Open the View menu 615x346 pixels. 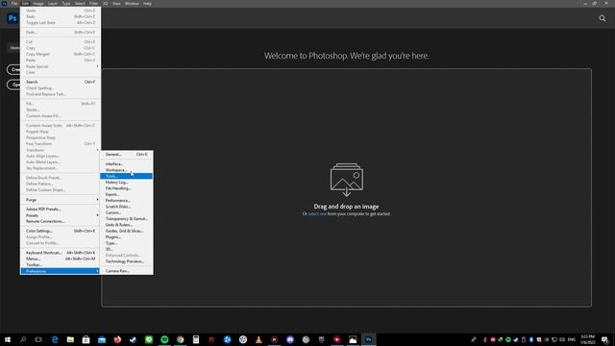click(116, 3)
